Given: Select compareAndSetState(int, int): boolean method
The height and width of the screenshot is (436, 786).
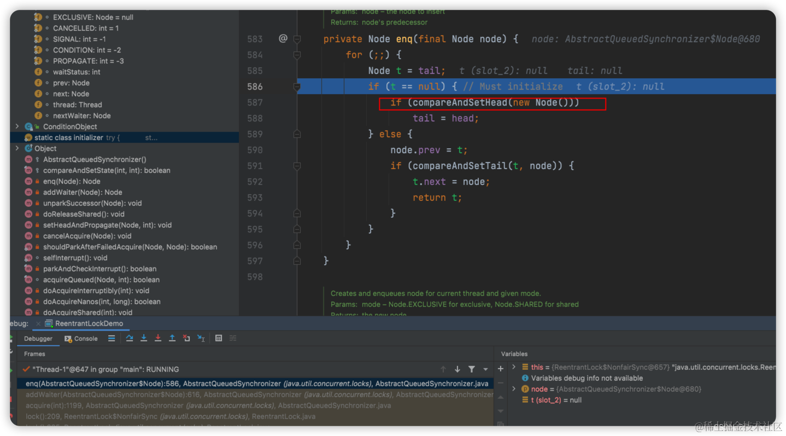Looking at the screenshot, I should tap(107, 170).
